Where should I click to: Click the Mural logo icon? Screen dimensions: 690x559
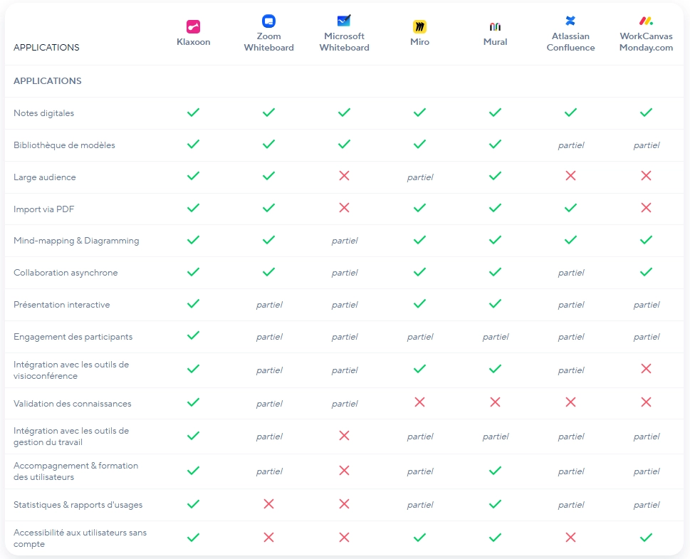click(x=495, y=27)
